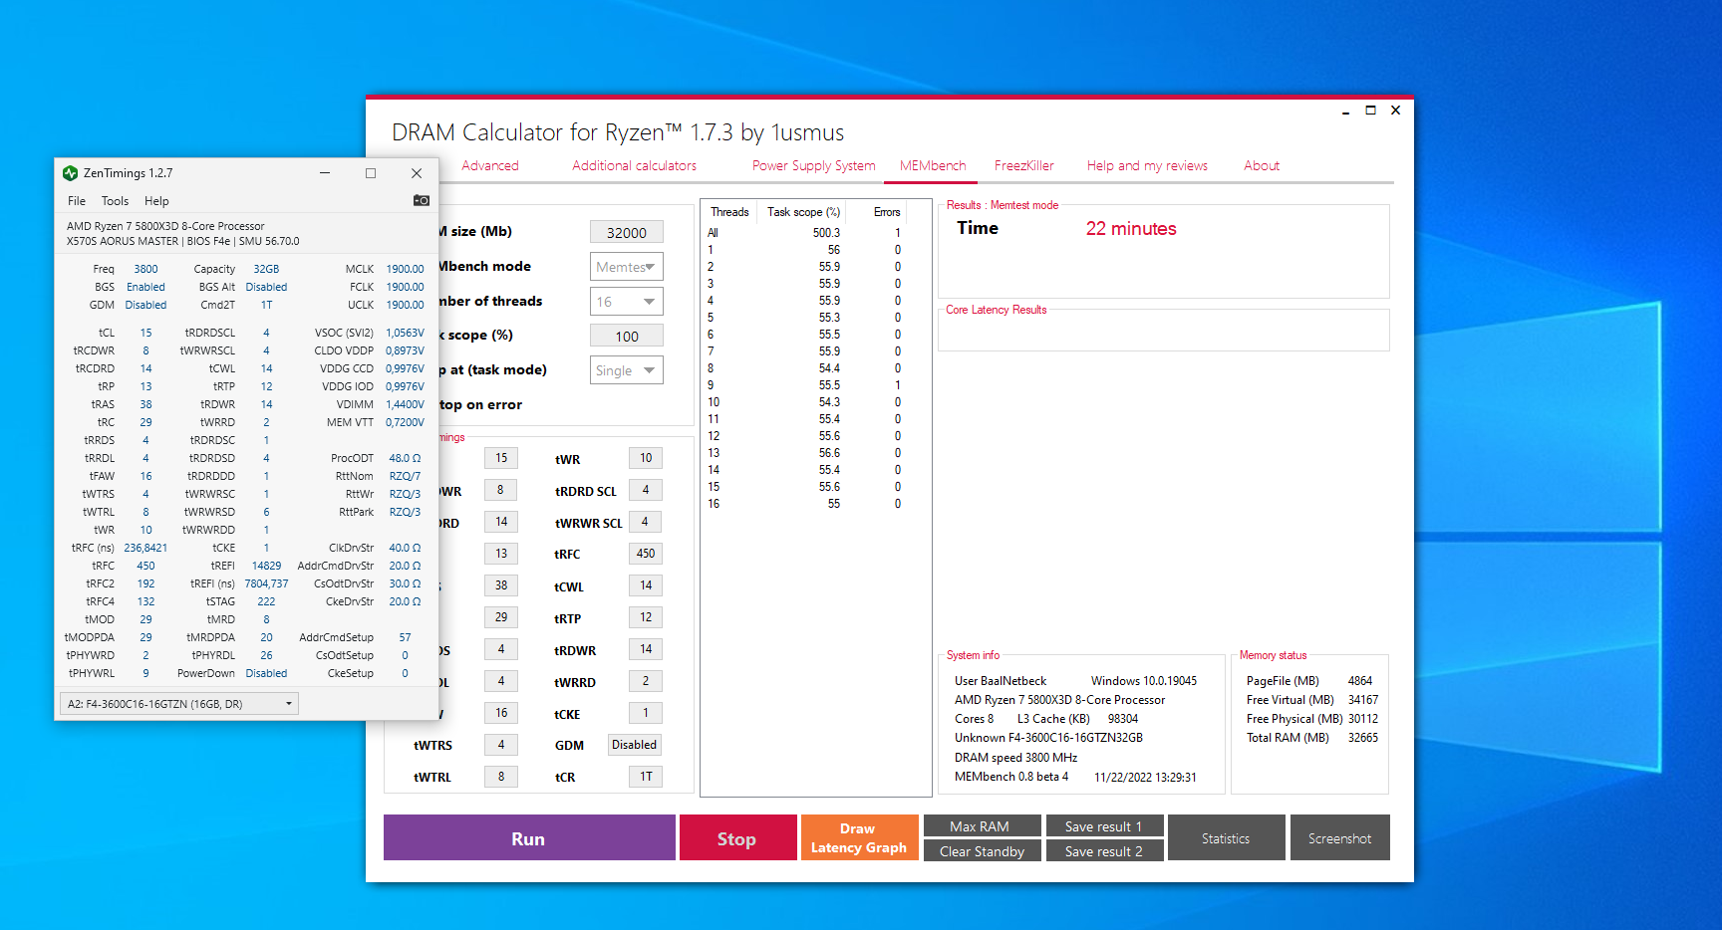Open the Memtest mode dropdown
Image resolution: width=1722 pixels, height=930 pixels.
click(627, 267)
